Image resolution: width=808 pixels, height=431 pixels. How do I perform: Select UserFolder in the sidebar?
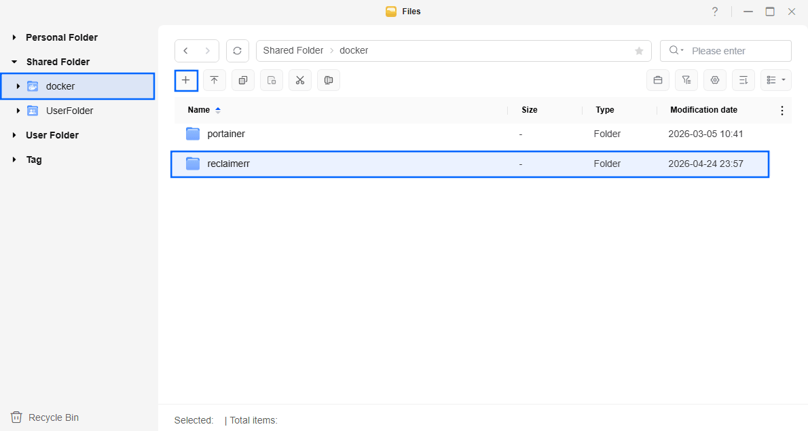(69, 111)
